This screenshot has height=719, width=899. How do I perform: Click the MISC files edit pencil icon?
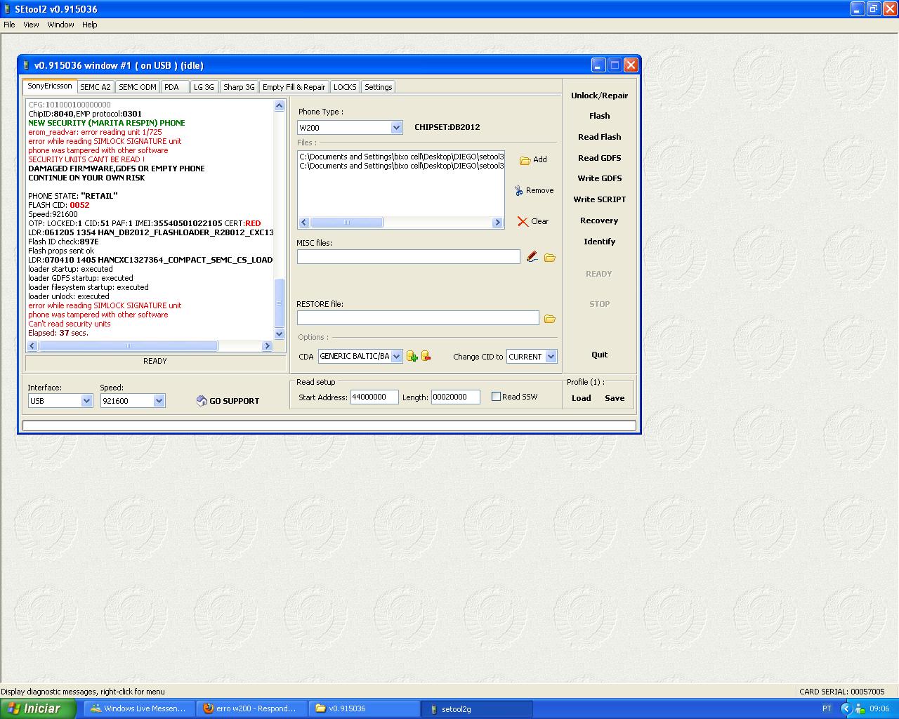tap(532, 257)
